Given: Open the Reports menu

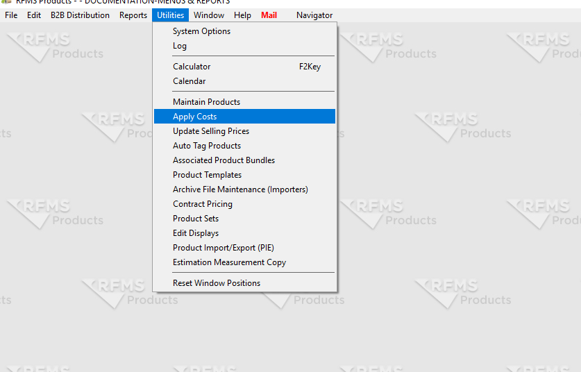Looking at the screenshot, I should click(133, 15).
